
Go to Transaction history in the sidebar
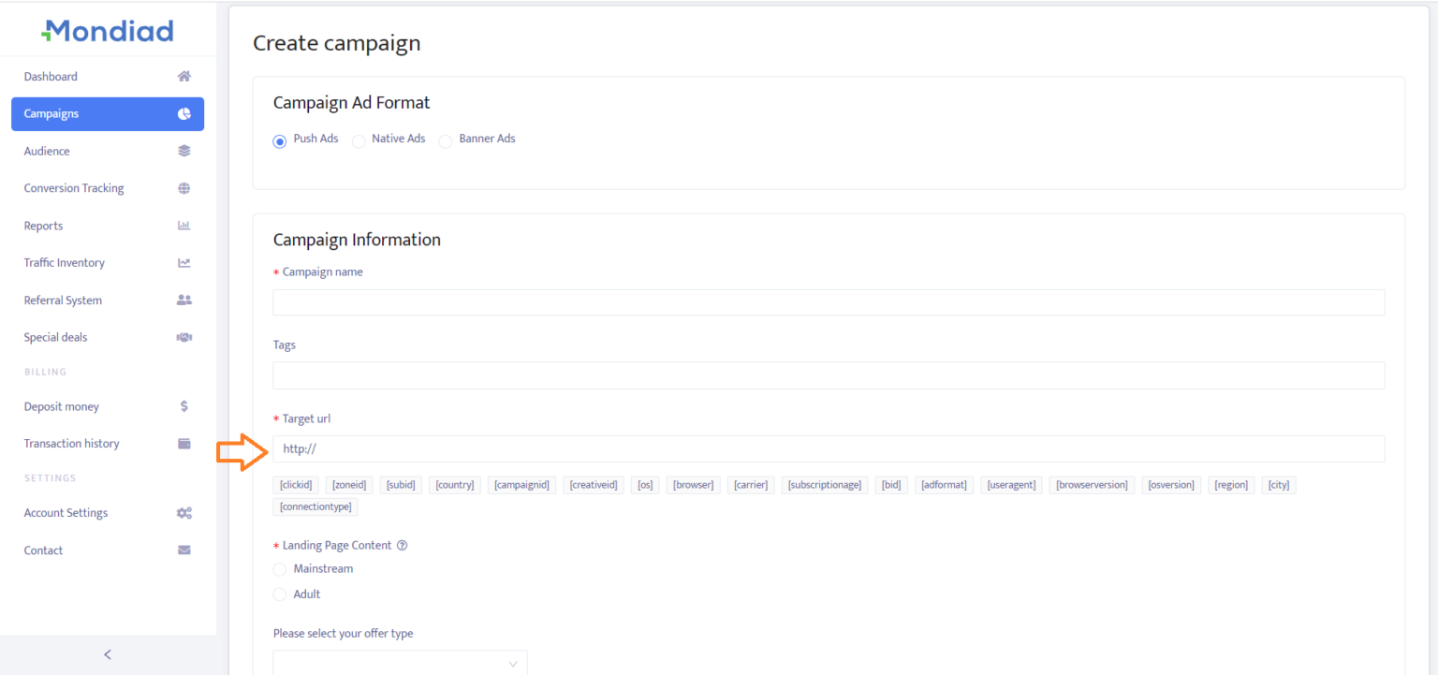72,443
